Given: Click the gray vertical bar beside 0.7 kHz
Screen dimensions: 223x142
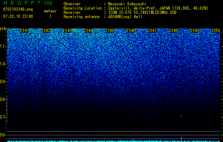Looking at the screenshot, I should pos(7,109).
